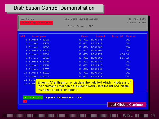
Task: Click the Date column header
Action: pyautogui.click(x=84, y=36)
